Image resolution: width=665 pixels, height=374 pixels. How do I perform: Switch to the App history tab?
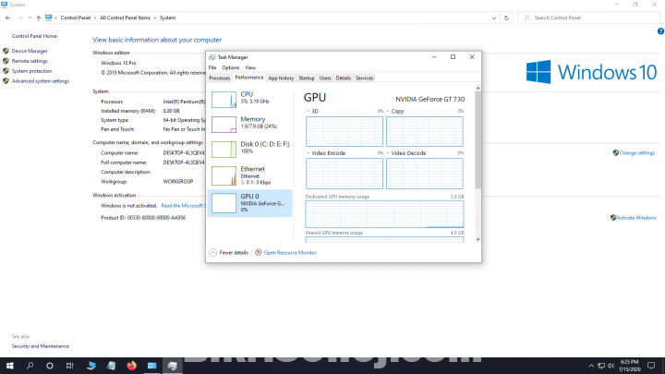point(281,78)
